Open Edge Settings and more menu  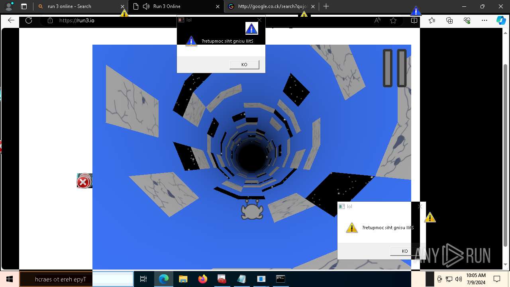pos(484,20)
